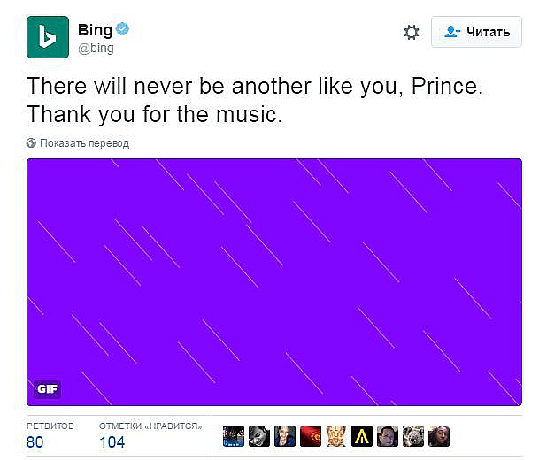Screen dimensions: 539x460
Task: Click the tweet text about Prince
Action: click(x=257, y=100)
